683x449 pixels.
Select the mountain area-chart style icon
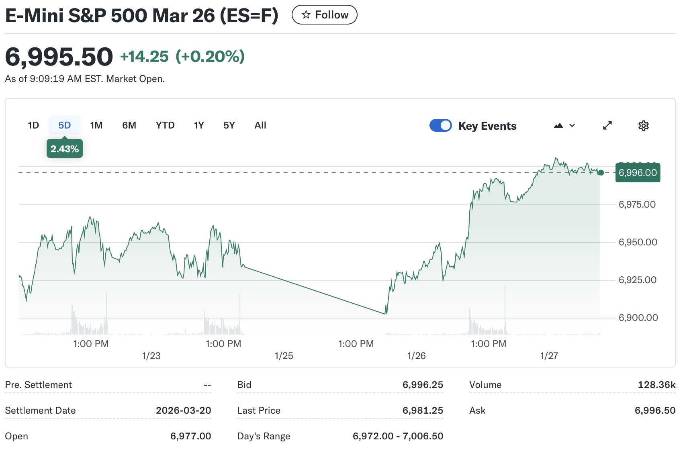(558, 125)
